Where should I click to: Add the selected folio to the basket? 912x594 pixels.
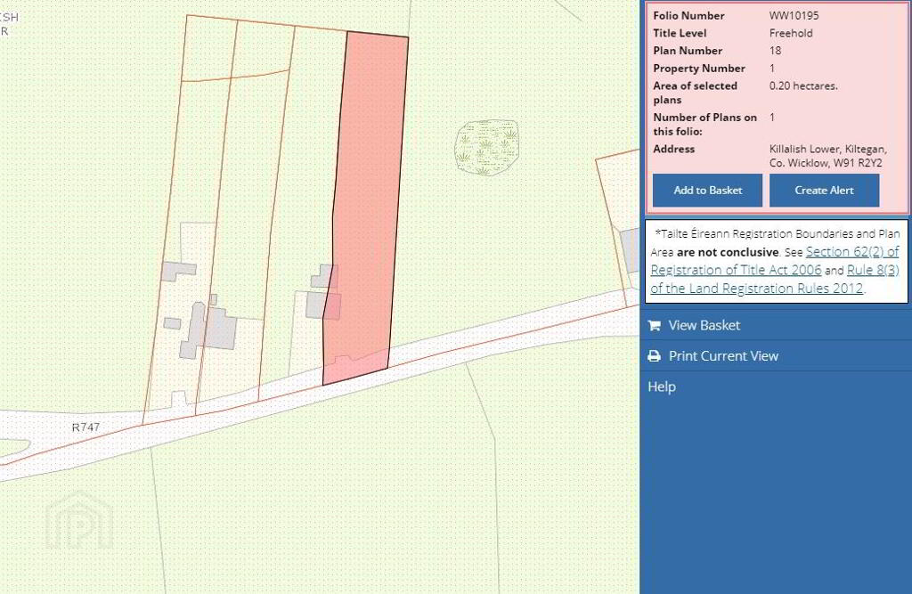[707, 191]
